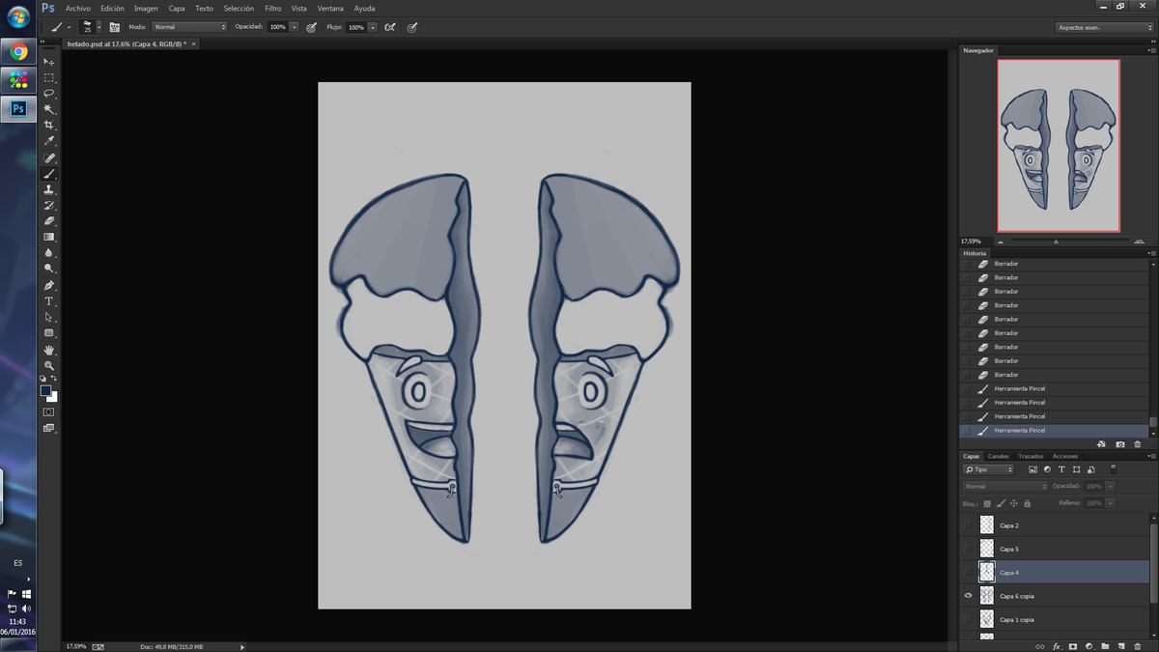The image size is (1159, 652).
Task: Select the Gradient tool
Action: [x=49, y=237]
